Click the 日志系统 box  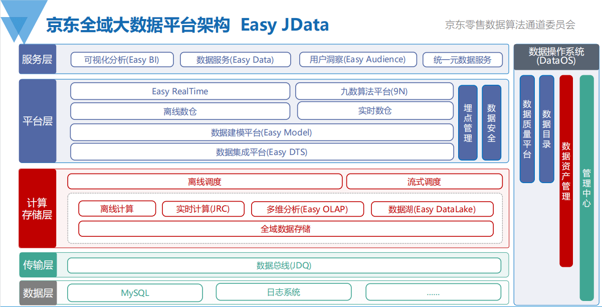pyautogui.click(x=284, y=292)
